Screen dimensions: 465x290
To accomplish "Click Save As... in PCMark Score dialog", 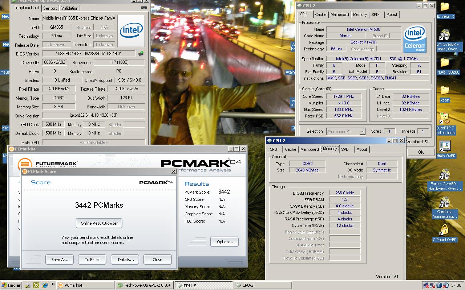I will pos(60,260).
